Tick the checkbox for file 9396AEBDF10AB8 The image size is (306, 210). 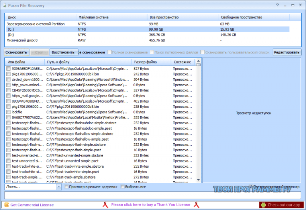tap(8, 69)
